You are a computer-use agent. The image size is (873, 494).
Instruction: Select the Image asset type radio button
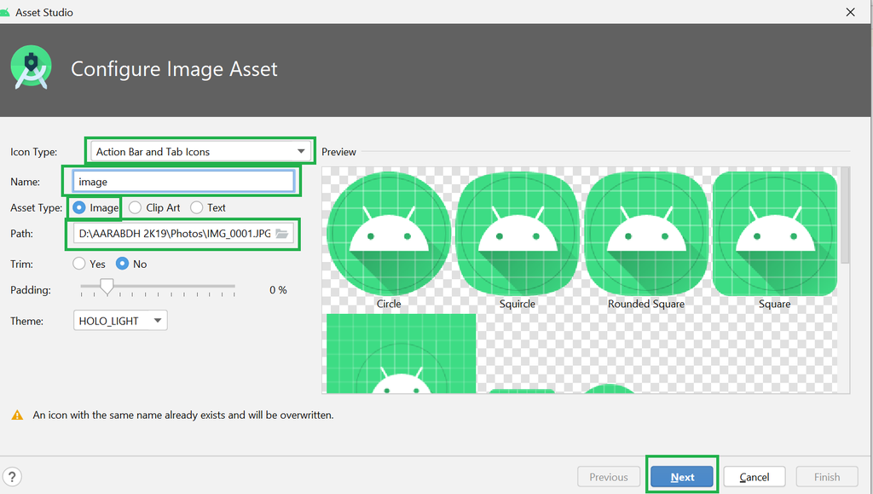coord(79,207)
